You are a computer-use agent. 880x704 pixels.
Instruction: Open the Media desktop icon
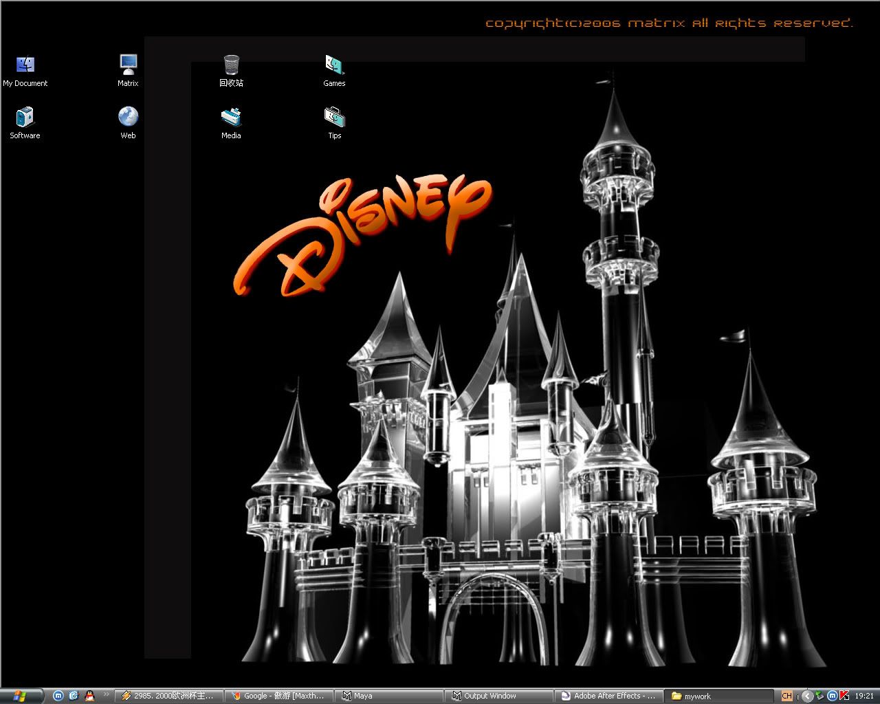231,124
